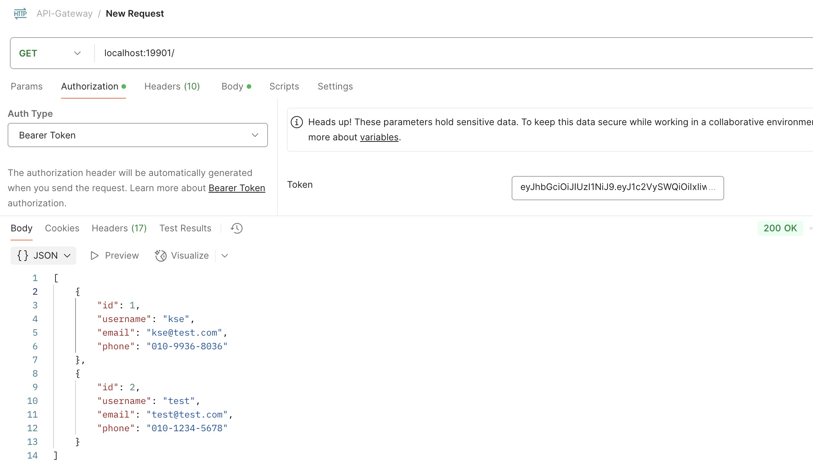Open the Scripts tab
Image resolution: width=813 pixels, height=468 pixels.
pyautogui.click(x=284, y=86)
